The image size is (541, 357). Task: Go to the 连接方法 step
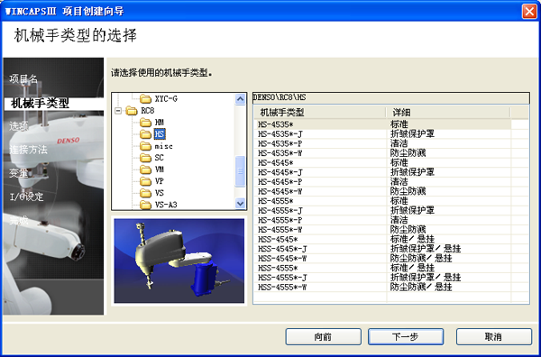pyautogui.click(x=28, y=150)
